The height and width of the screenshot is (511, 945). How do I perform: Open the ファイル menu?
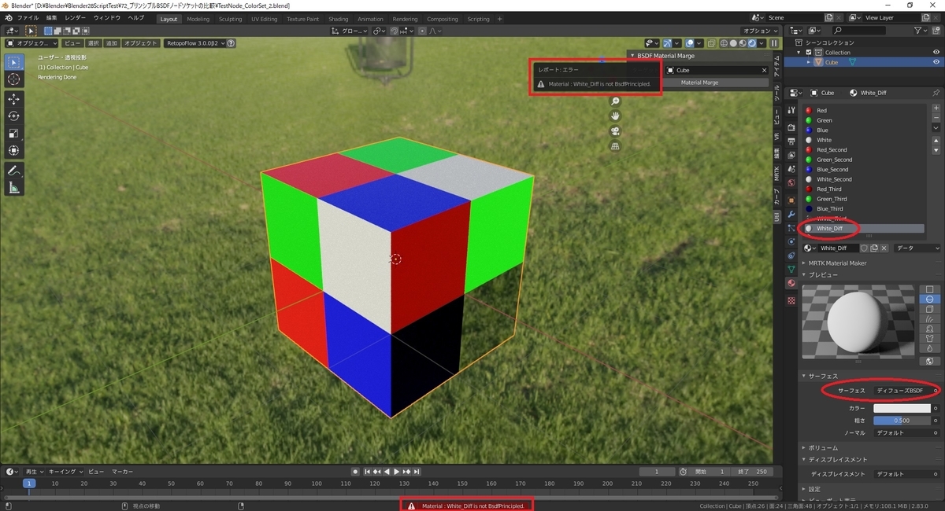tap(28, 17)
